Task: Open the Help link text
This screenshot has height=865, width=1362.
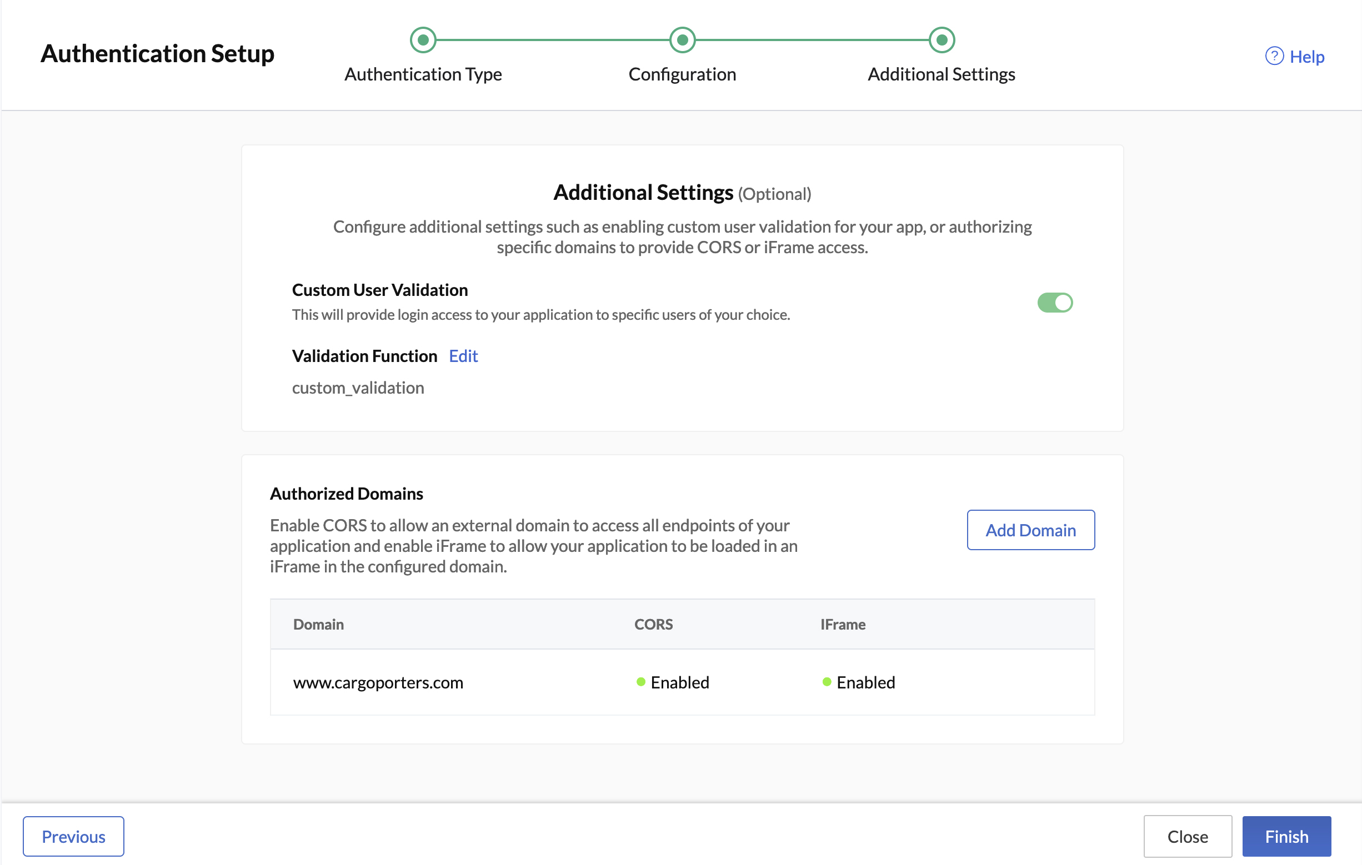Action: pos(1306,57)
